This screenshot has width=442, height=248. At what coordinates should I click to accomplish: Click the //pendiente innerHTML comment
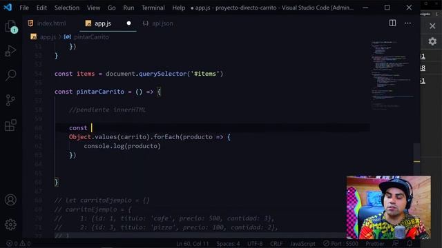(x=107, y=110)
